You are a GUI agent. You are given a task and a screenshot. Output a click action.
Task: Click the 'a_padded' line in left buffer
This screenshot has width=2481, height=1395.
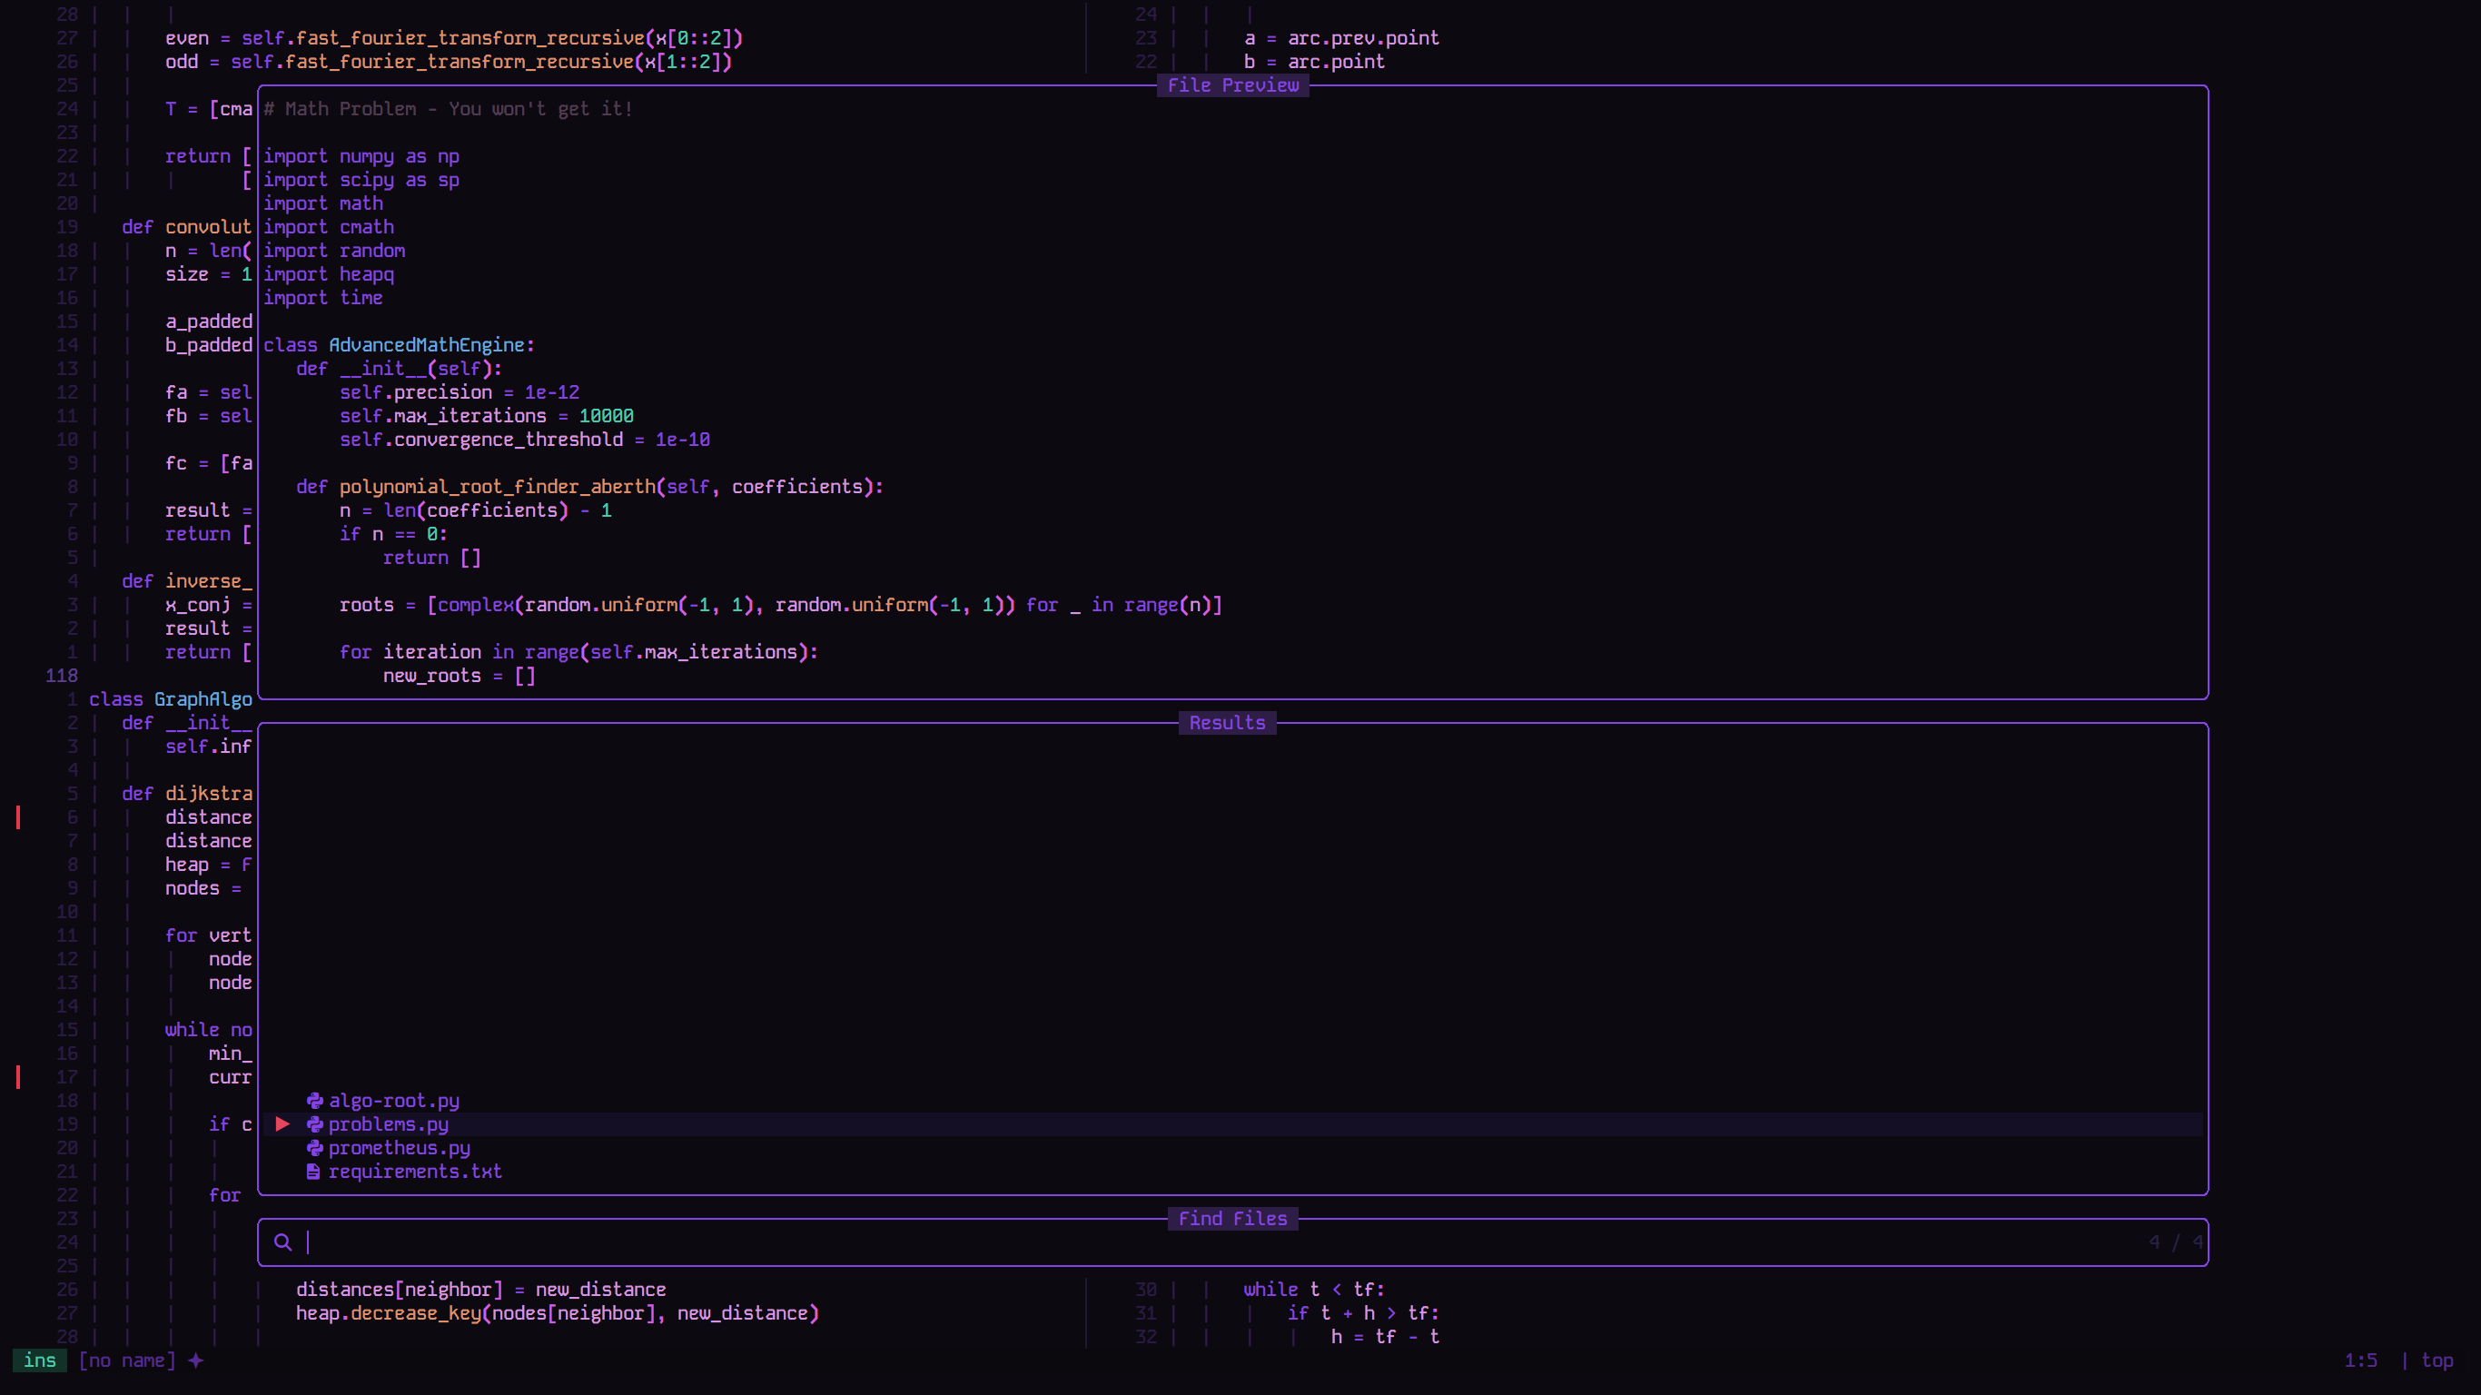click(x=208, y=322)
